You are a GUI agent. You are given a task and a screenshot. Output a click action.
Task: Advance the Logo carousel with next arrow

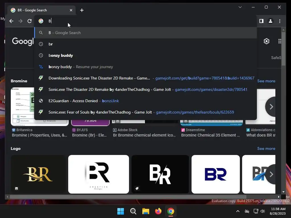[x=271, y=174]
